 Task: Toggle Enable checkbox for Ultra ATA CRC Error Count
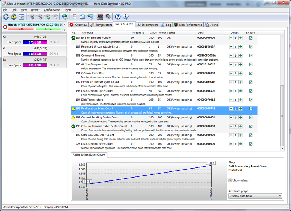[x=251, y=135]
